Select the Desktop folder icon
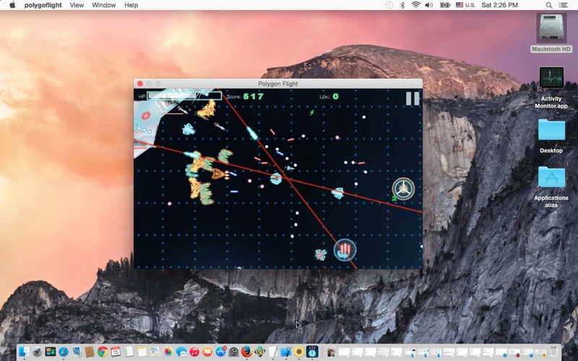Screen dimensions: 578x361 tap(551, 131)
